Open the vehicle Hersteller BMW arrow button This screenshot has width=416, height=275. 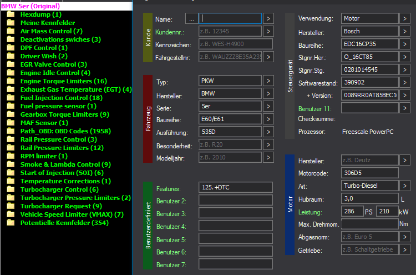click(x=268, y=93)
